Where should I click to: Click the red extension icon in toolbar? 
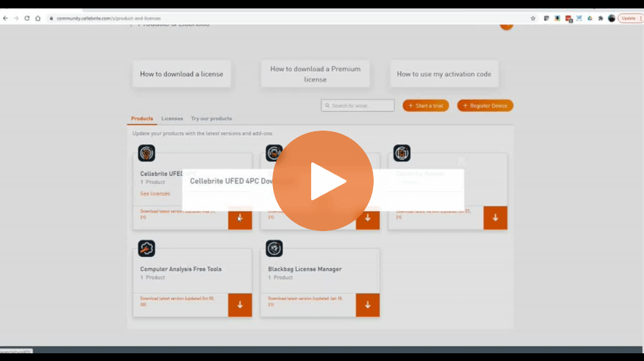[x=569, y=18]
